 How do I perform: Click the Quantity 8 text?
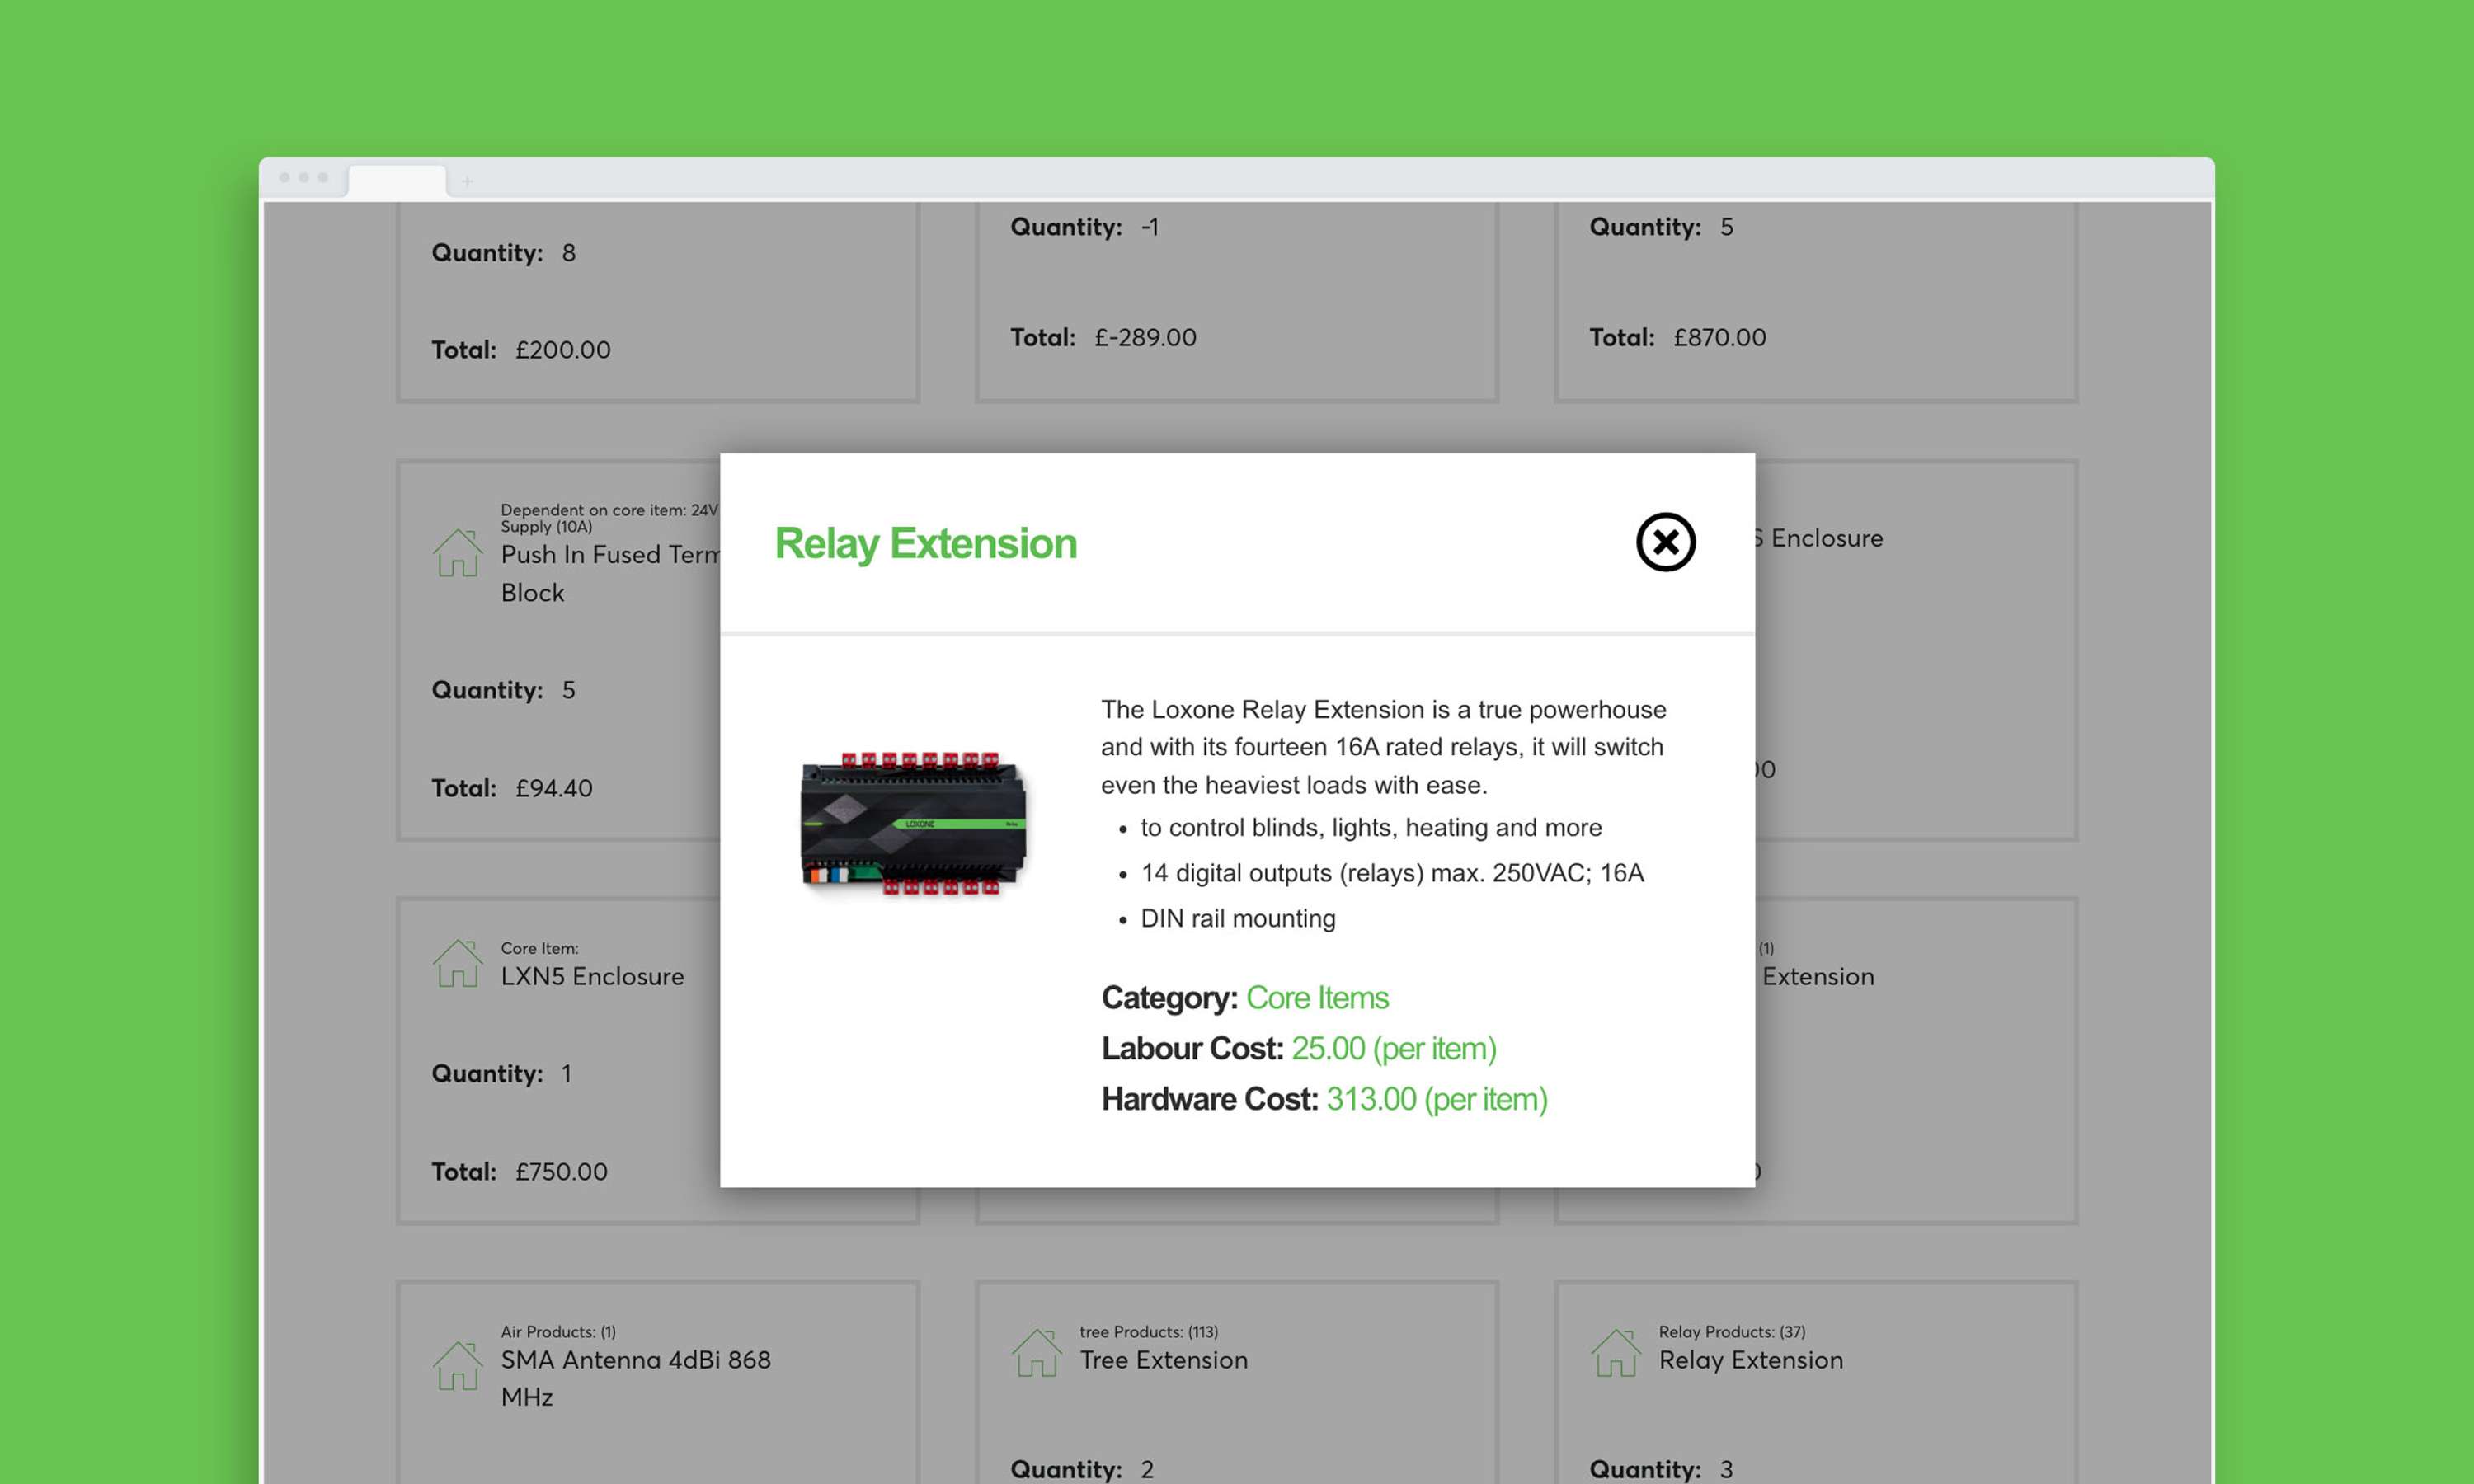tap(503, 253)
